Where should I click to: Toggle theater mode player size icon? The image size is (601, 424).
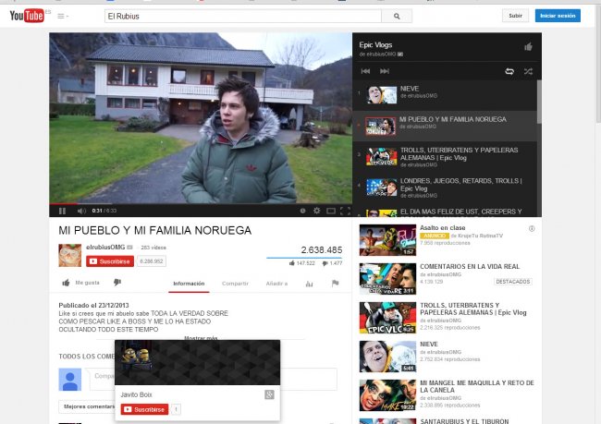pyautogui.click(x=331, y=211)
